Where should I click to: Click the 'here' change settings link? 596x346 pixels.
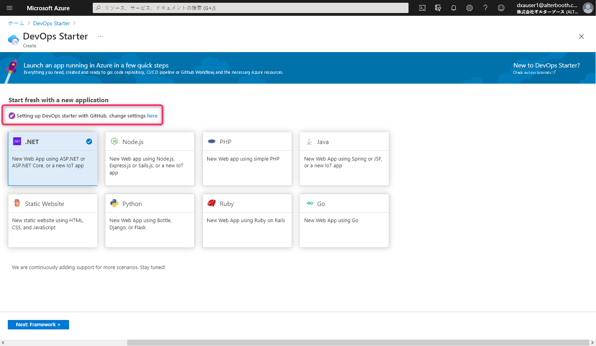tap(152, 116)
